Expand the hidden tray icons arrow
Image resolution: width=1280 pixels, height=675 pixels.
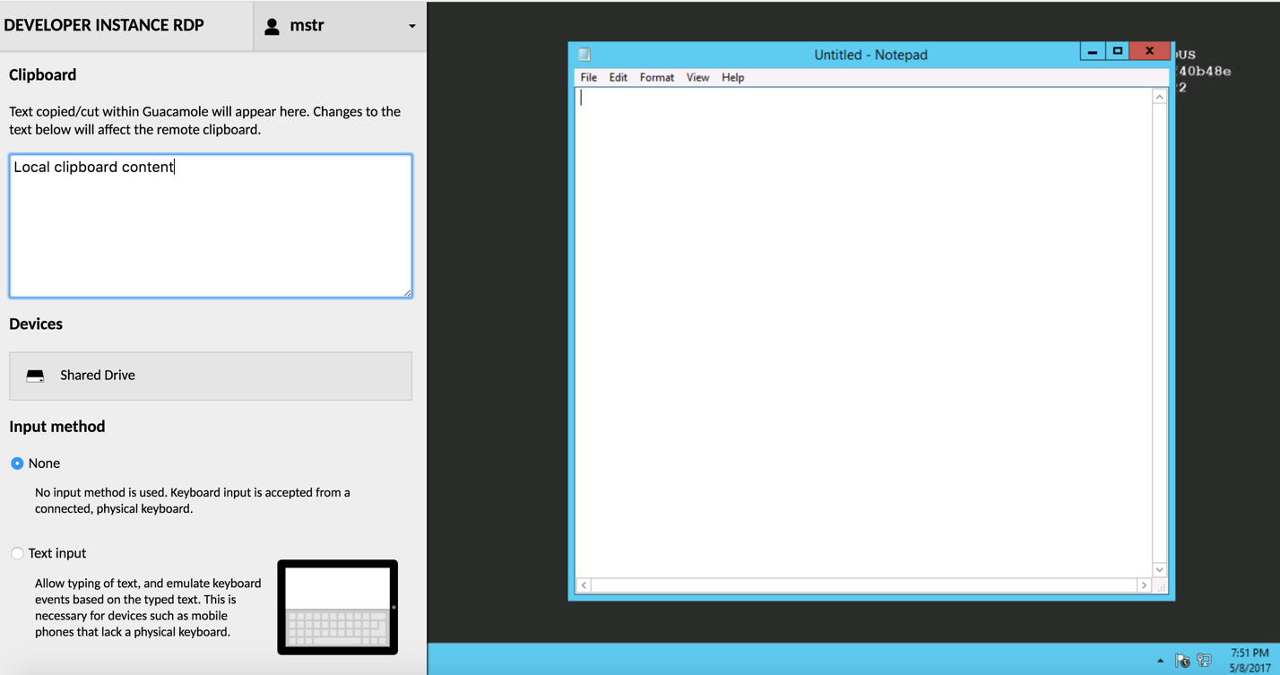point(1159,660)
